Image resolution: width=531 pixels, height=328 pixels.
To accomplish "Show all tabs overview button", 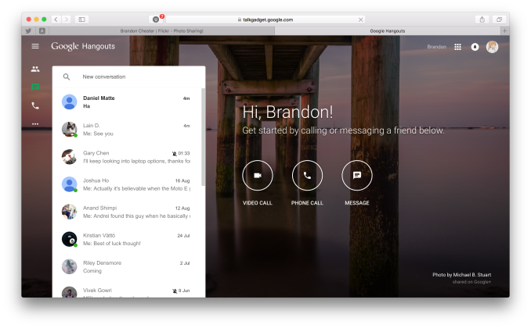I will click(x=499, y=20).
